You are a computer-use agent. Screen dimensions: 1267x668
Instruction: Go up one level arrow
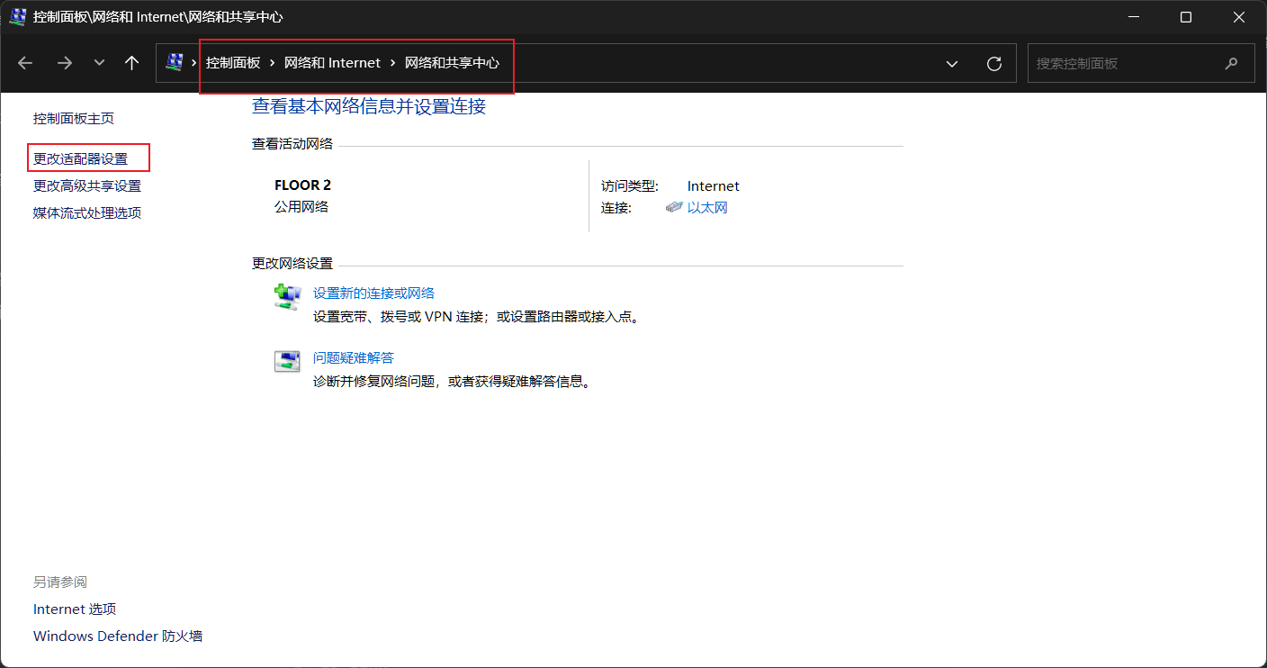click(x=132, y=63)
